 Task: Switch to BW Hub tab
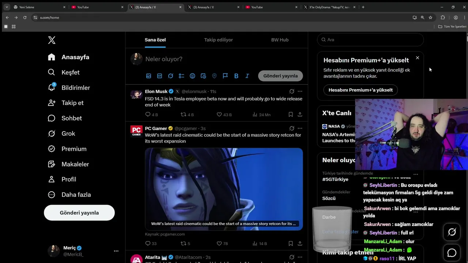click(x=280, y=40)
